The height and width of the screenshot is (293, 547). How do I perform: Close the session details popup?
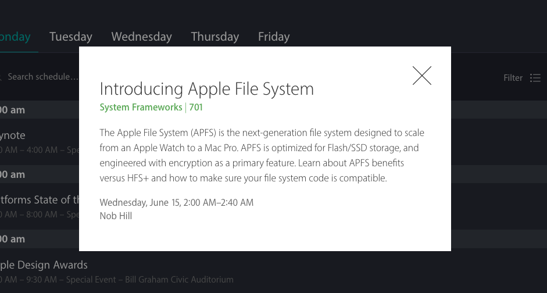click(x=422, y=76)
